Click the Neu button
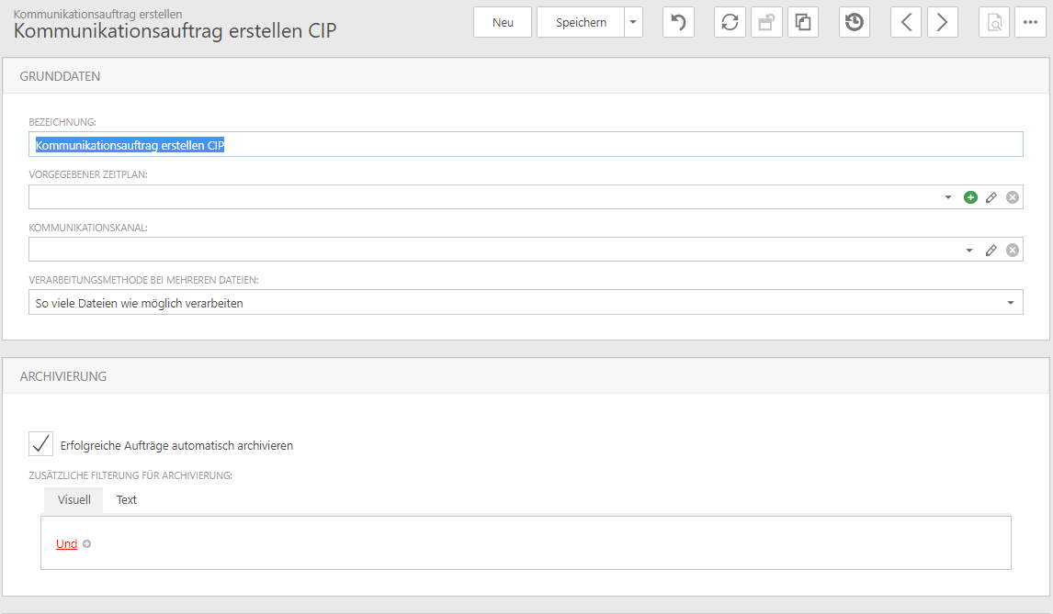This screenshot has width=1053, height=614. coord(503,23)
